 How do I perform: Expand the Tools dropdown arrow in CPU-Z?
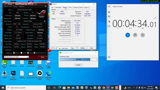click(77, 48)
